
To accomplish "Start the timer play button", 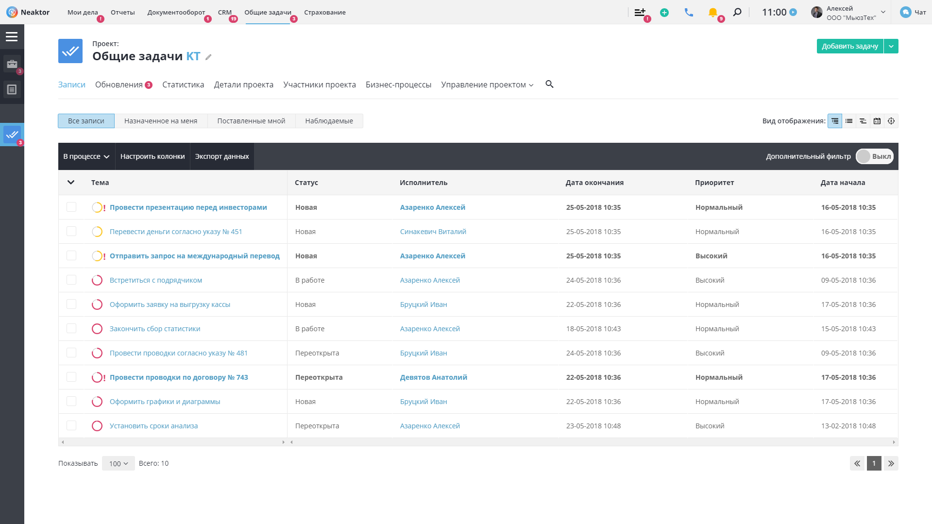I will point(793,13).
